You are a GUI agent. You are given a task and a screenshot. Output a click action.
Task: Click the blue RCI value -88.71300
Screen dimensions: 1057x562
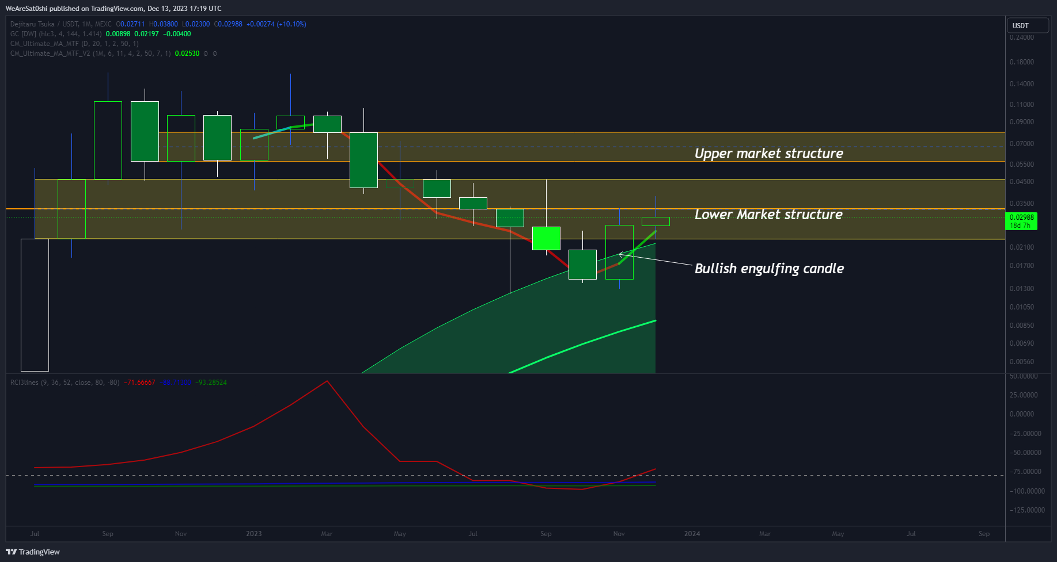(175, 383)
